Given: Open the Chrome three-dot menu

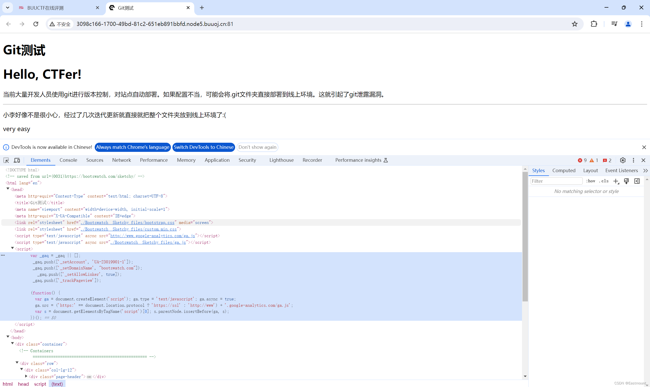Looking at the screenshot, I should pyautogui.click(x=642, y=24).
